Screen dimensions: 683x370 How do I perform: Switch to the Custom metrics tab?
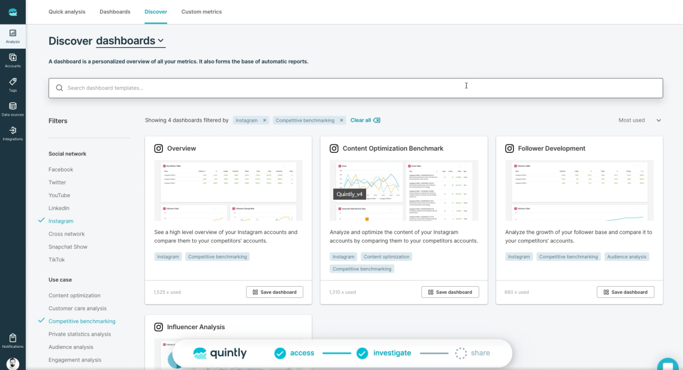pyautogui.click(x=201, y=12)
